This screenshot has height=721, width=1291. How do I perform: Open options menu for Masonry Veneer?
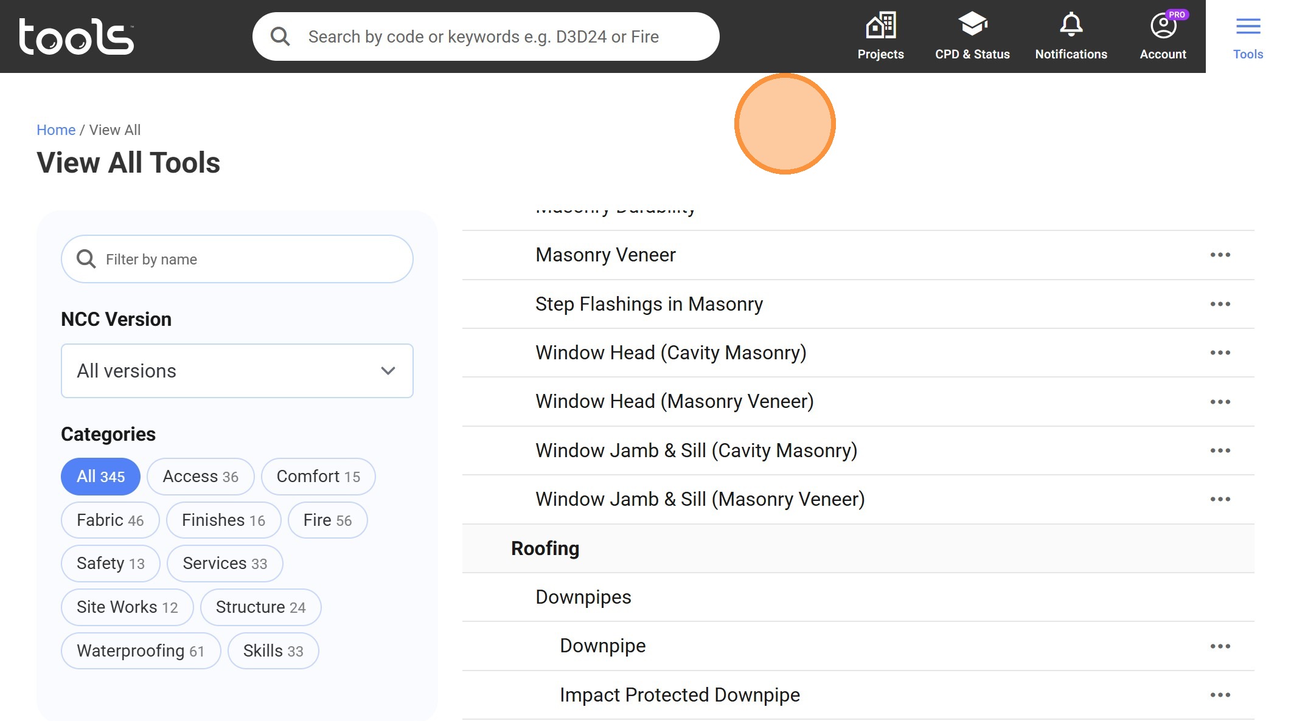[x=1220, y=255]
